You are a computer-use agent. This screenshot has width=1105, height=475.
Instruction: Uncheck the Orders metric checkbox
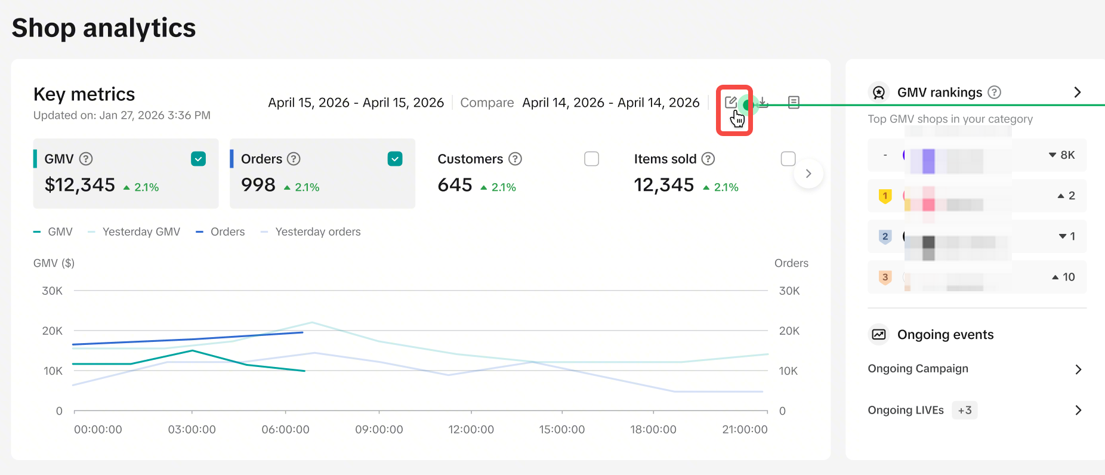(395, 159)
